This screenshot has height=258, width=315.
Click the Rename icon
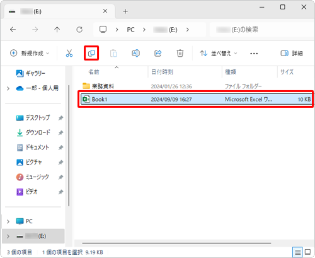coord(135,53)
